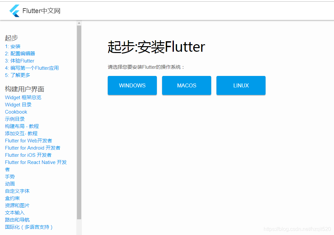Open Widget 目录 link
334x235 pixels.
[18, 105]
